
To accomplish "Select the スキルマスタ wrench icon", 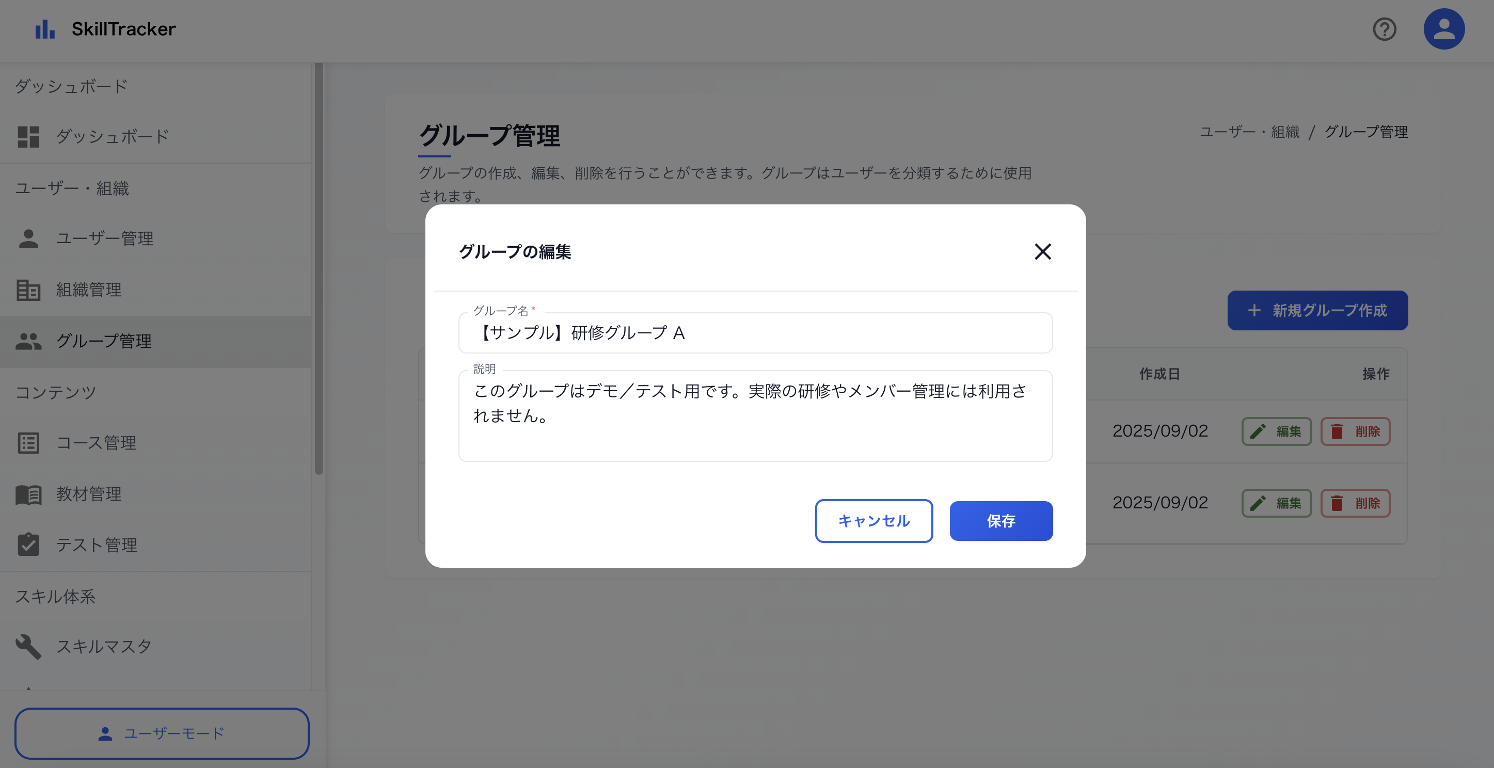I will (28, 646).
